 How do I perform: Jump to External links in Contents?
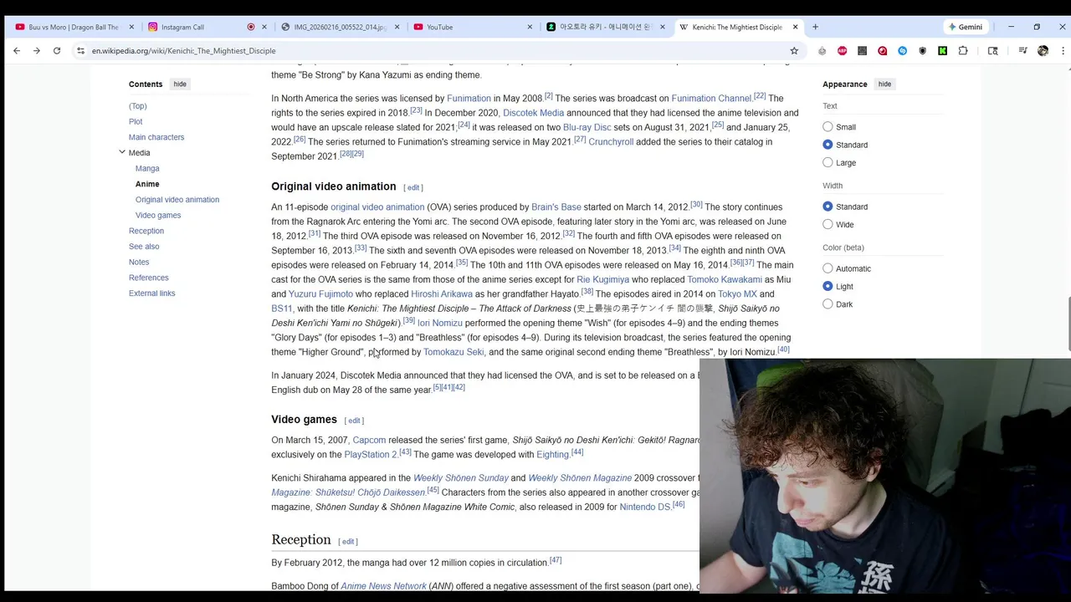click(152, 293)
